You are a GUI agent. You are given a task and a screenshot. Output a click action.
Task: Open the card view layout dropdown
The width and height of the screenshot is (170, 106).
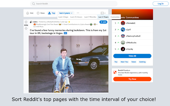[x=103, y=13]
